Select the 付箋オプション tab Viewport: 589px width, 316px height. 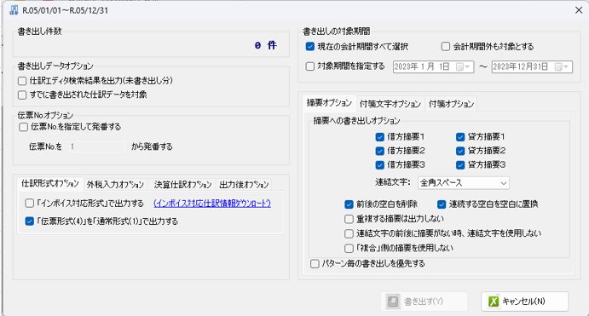[451, 104]
